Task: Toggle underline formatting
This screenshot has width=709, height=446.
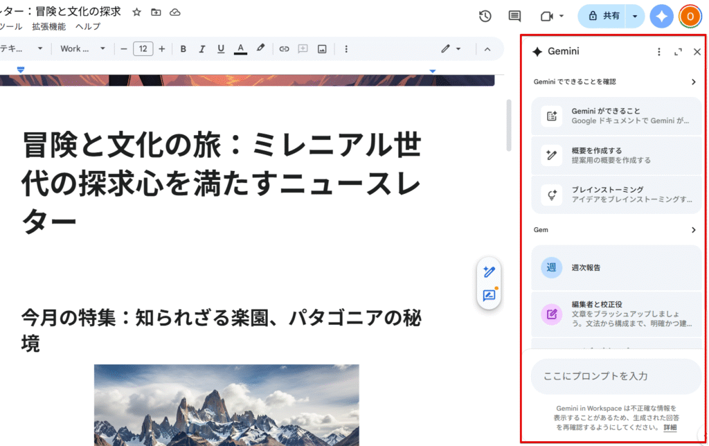Action: [221, 49]
